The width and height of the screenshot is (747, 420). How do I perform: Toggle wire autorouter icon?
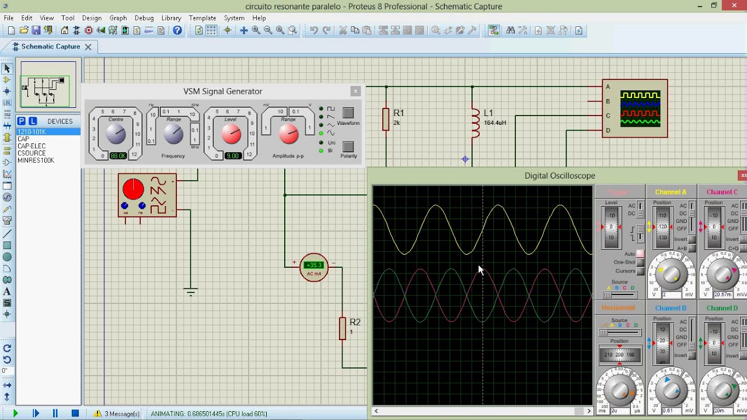[x=494, y=30]
